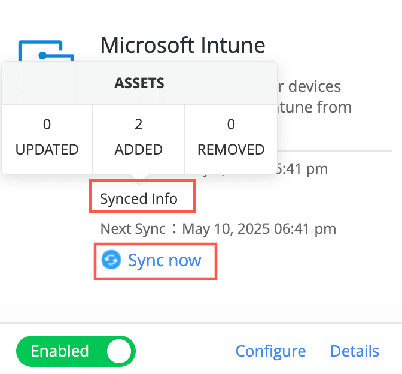The height and width of the screenshot is (374, 402).
Task: Click the Synced Info label
Action: (x=139, y=198)
